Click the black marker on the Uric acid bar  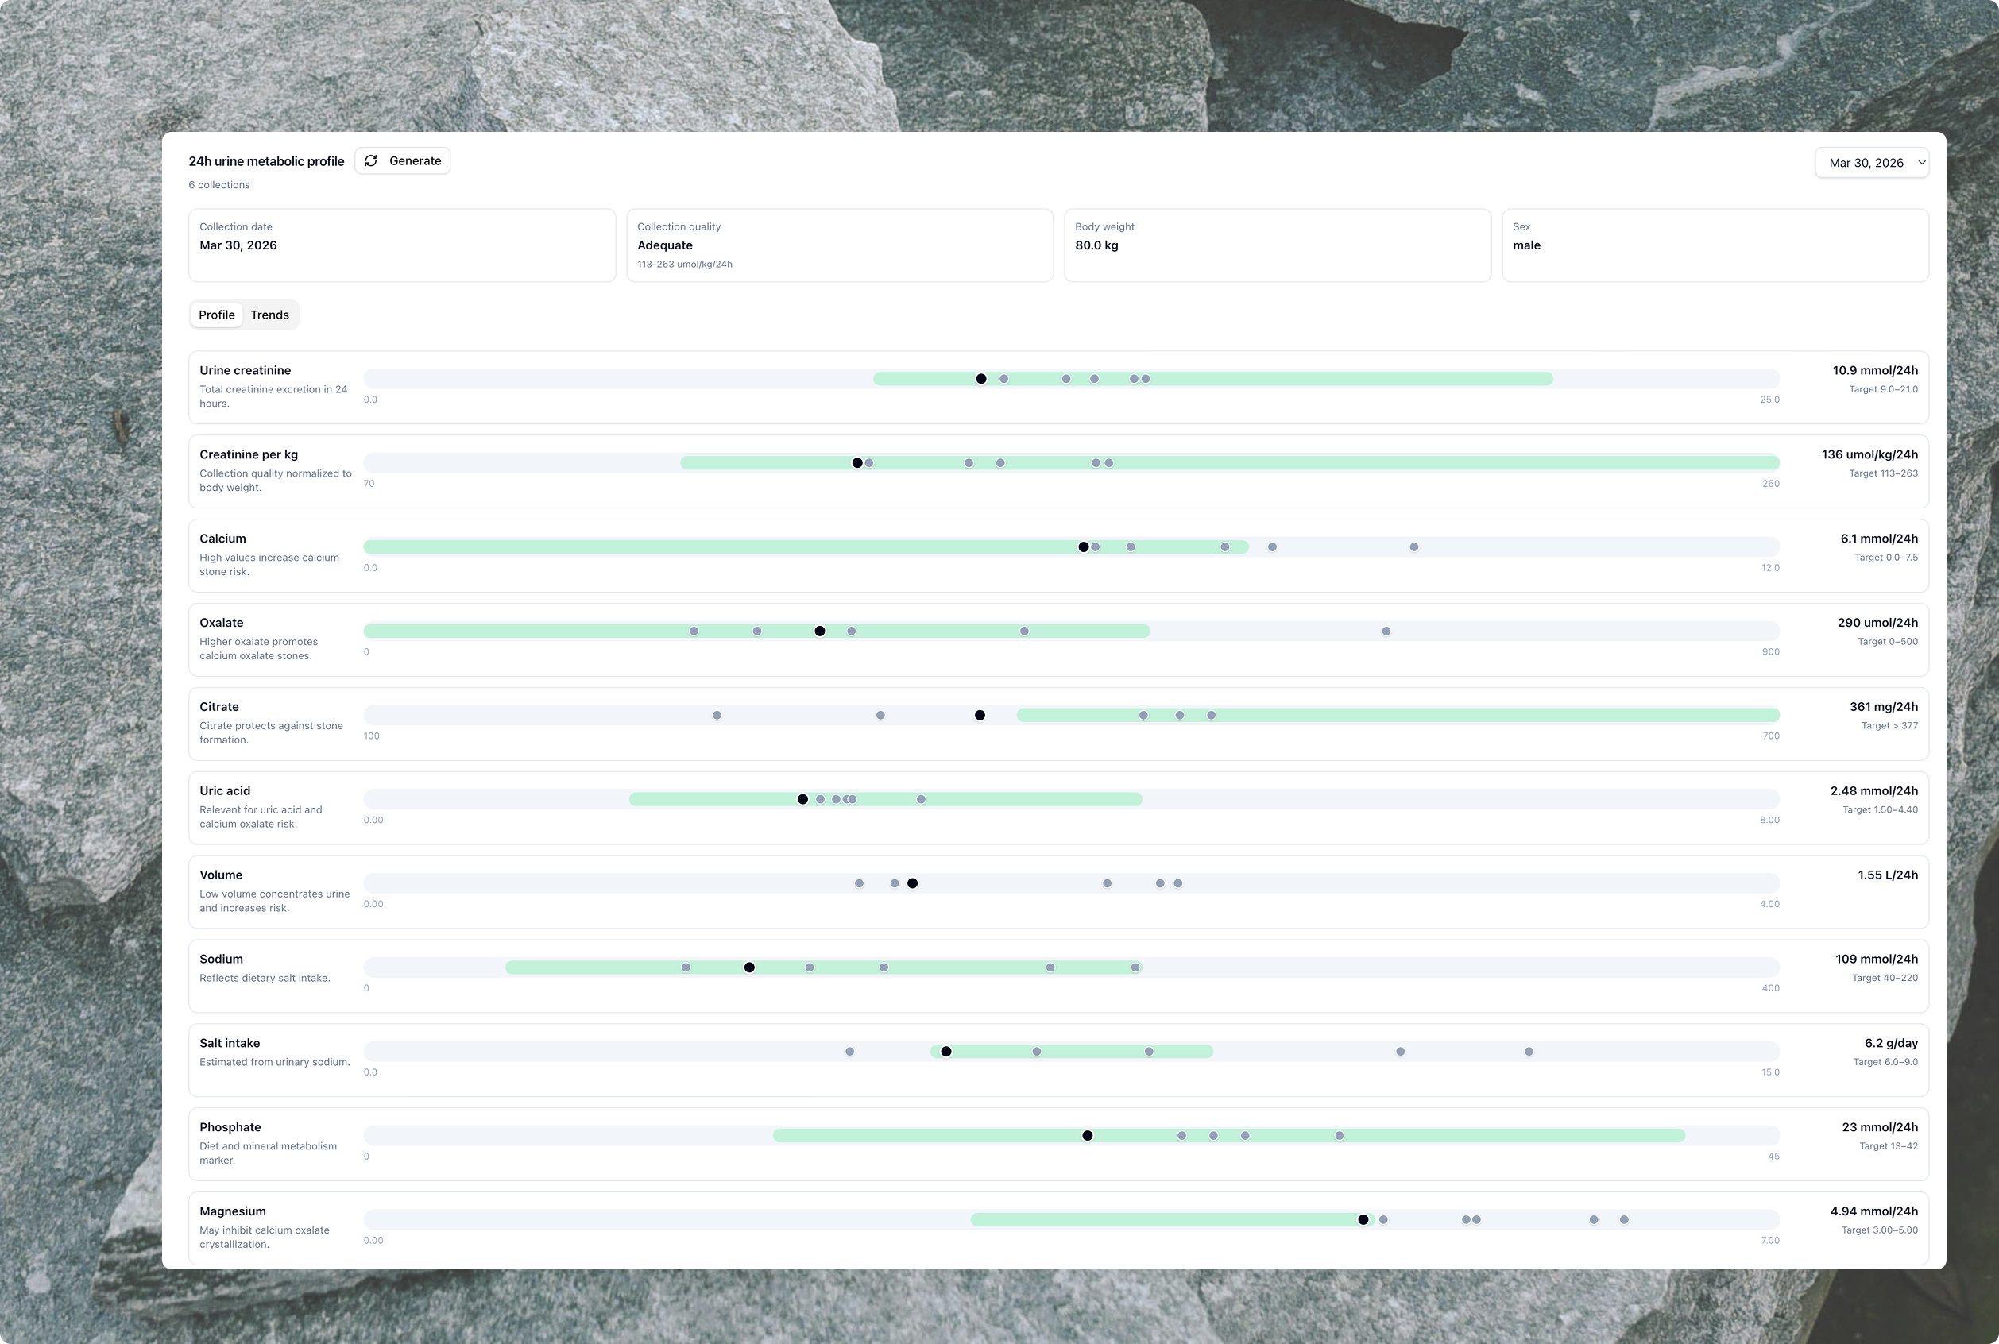click(802, 799)
